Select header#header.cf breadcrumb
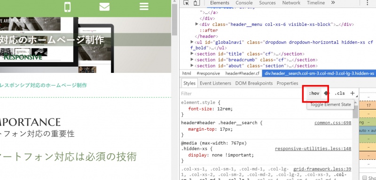This screenshot has width=376, height=180. [x=242, y=73]
